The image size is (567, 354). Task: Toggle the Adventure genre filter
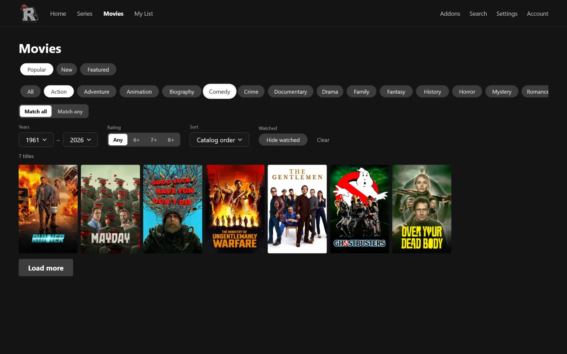pos(97,92)
